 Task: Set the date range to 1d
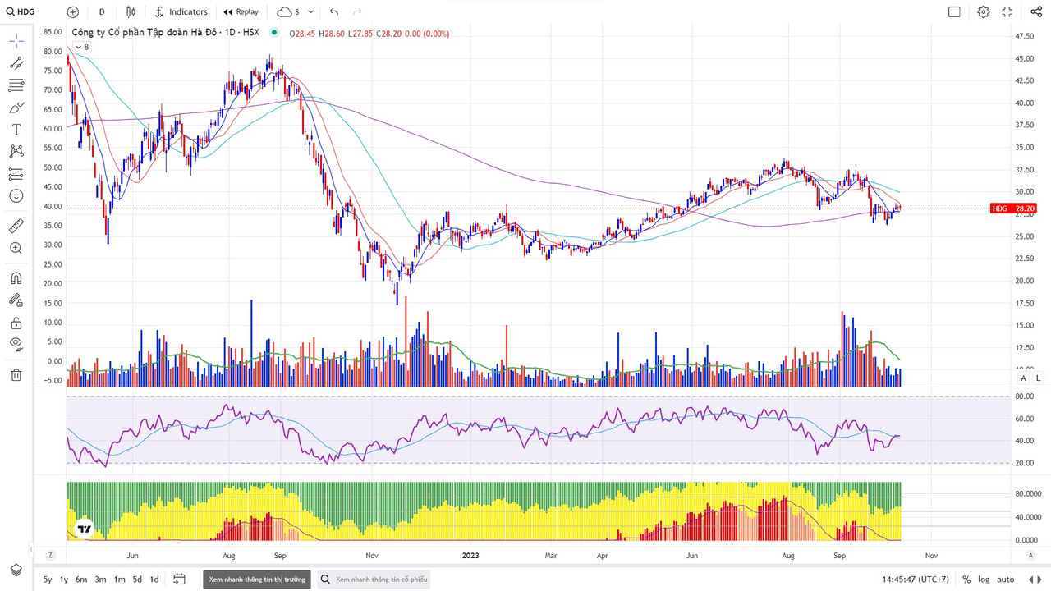click(154, 580)
